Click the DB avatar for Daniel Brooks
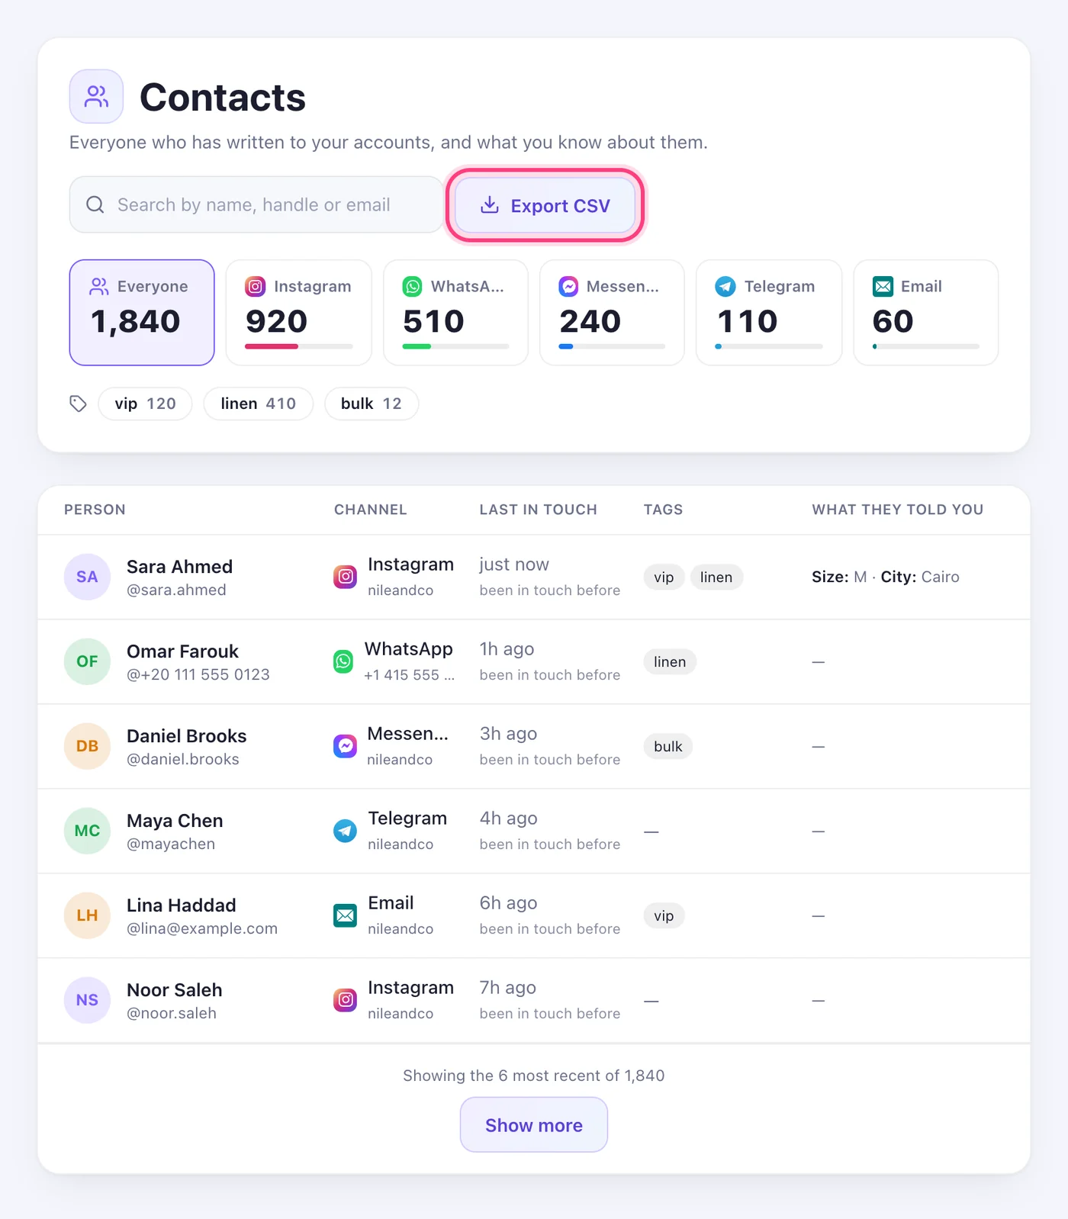Screen dimensions: 1068x1219 pos(87,746)
